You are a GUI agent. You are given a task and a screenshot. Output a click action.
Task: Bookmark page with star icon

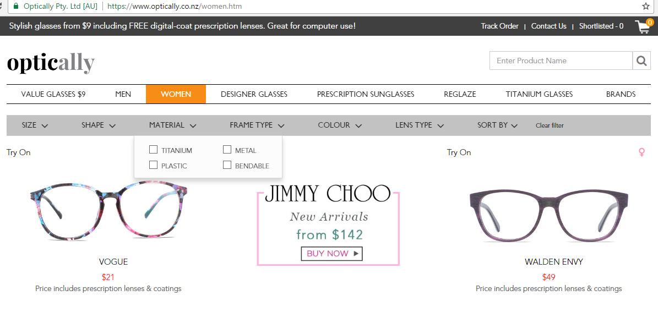(x=645, y=6)
